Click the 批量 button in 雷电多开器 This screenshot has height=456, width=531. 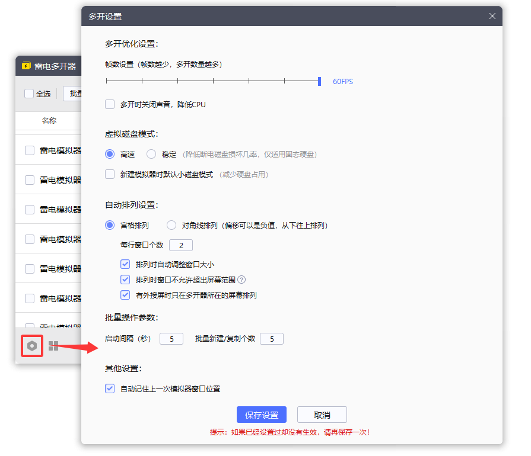click(72, 94)
